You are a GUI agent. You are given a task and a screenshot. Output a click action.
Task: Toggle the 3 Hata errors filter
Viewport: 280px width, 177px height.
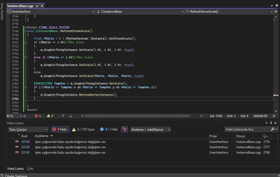pyautogui.click(x=60, y=129)
